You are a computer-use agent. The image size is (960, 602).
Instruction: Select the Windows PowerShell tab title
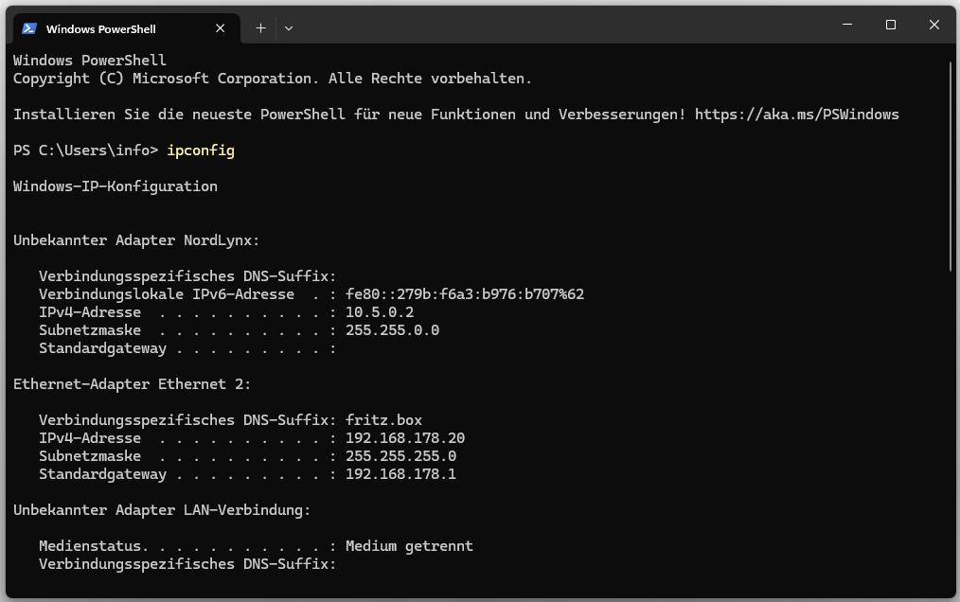pyautogui.click(x=101, y=28)
